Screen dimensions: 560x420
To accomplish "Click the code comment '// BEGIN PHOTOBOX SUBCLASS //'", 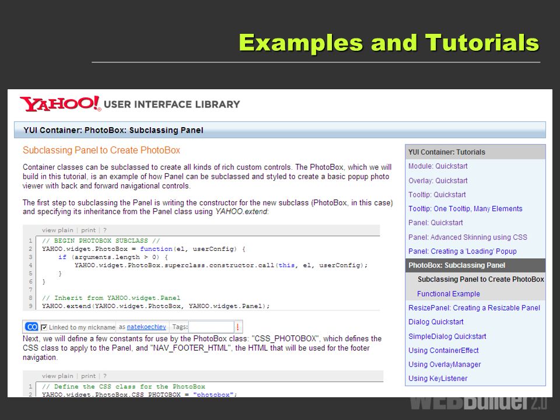I will [x=101, y=241].
